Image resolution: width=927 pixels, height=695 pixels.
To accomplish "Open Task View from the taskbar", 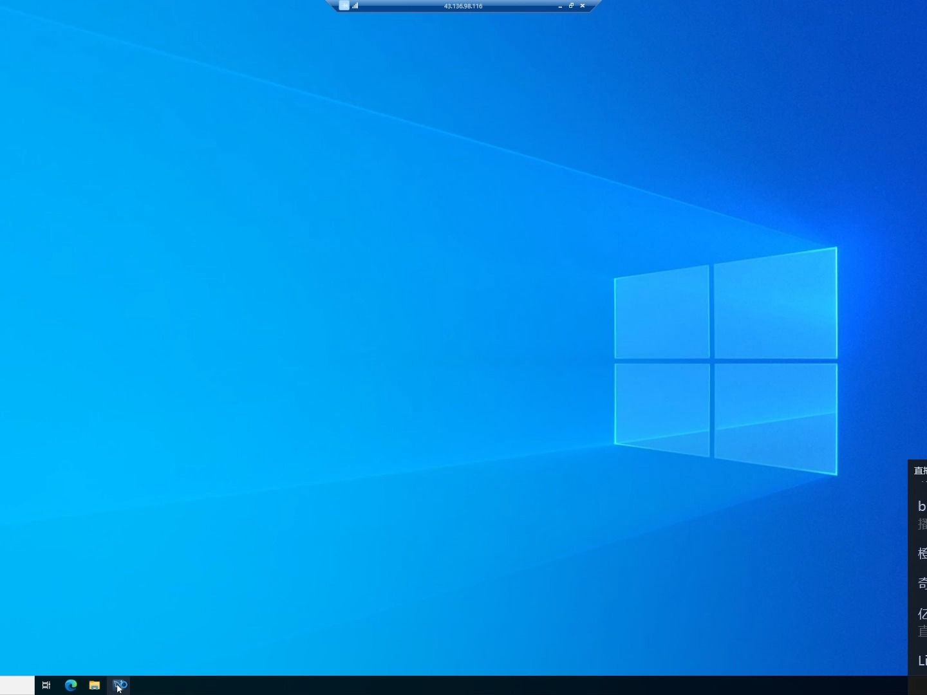I will pyautogui.click(x=46, y=685).
